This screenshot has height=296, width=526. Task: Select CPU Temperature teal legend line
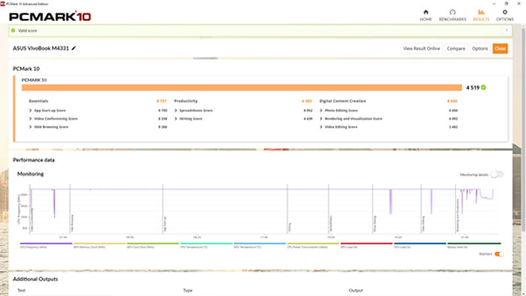tap(206, 243)
